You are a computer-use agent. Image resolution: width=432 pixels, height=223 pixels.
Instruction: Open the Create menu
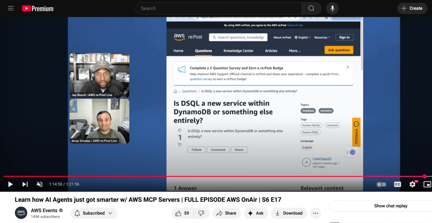point(412,8)
